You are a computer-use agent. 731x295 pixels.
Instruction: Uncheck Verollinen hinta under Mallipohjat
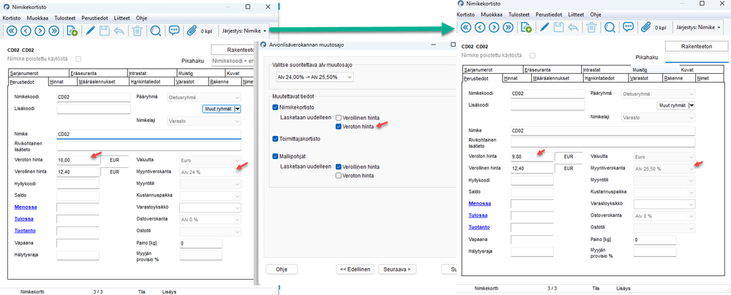pyautogui.click(x=339, y=166)
